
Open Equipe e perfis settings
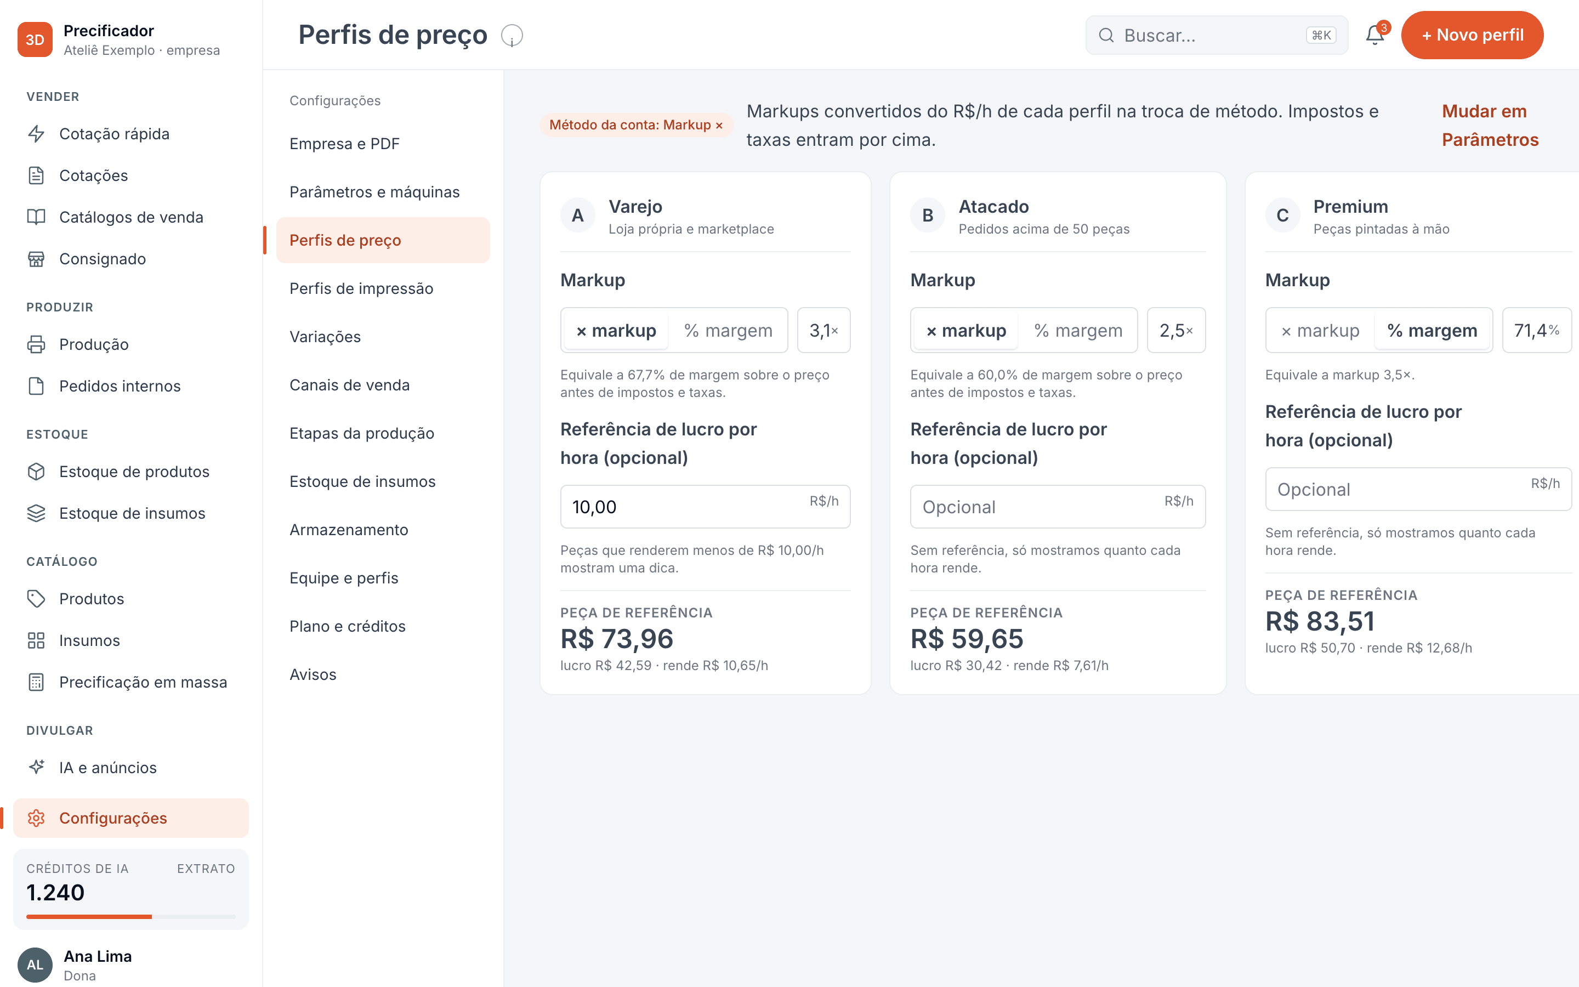tap(383, 578)
